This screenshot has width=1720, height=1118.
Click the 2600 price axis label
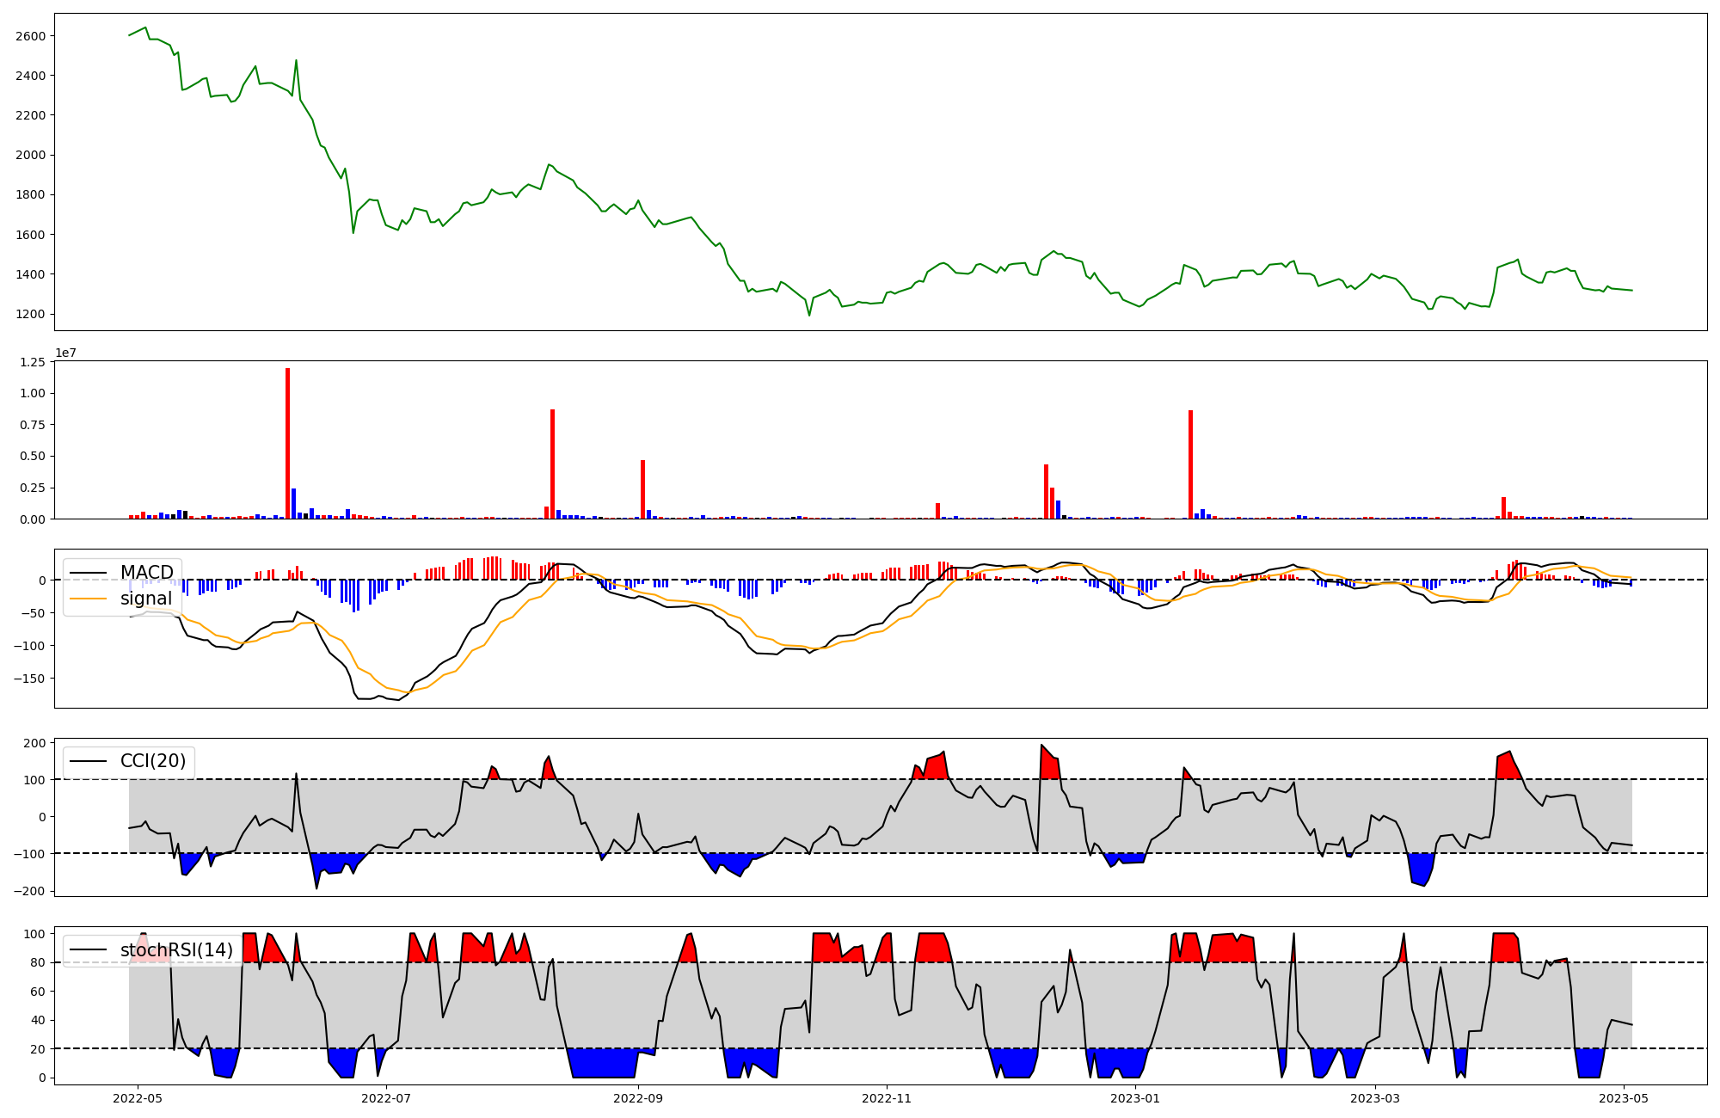pos(30,36)
